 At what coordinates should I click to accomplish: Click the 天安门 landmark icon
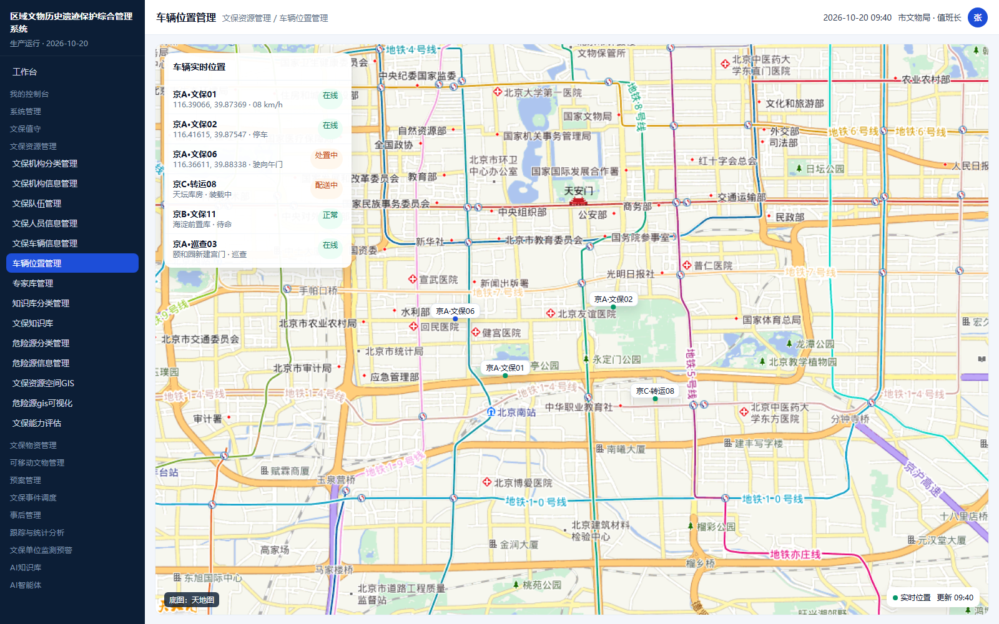578,201
